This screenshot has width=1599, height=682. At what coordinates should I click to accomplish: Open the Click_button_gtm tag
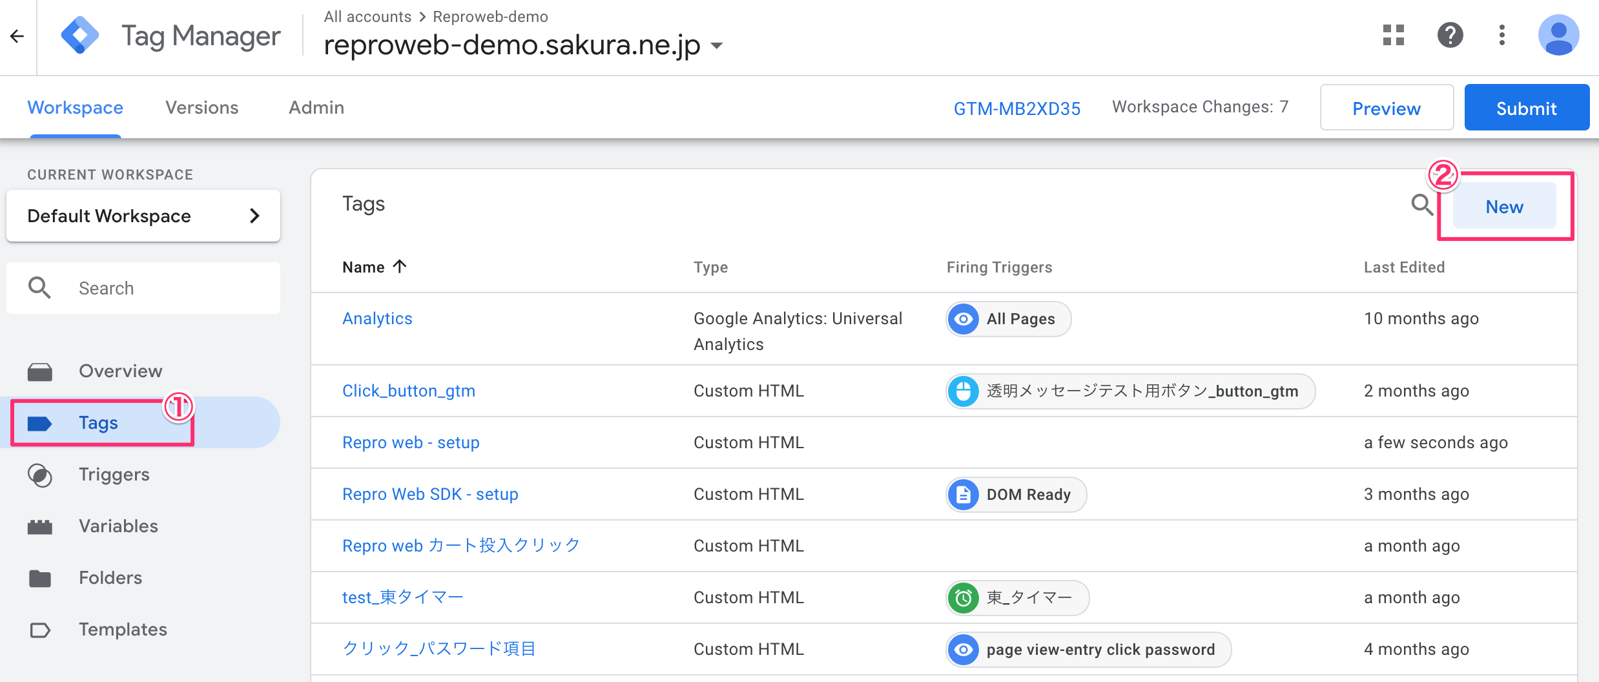click(x=409, y=391)
